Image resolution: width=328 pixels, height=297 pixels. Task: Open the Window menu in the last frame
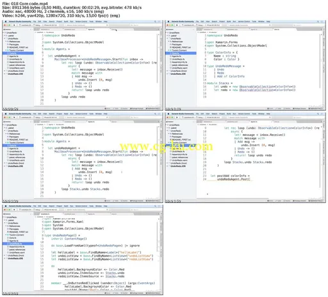pos(99,206)
